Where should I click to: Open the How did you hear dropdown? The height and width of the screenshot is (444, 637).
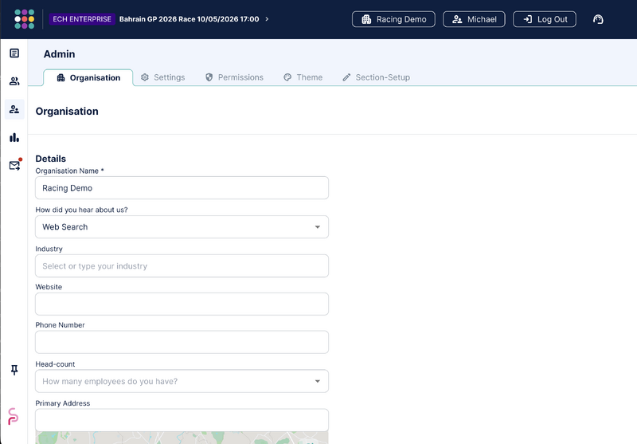point(182,227)
